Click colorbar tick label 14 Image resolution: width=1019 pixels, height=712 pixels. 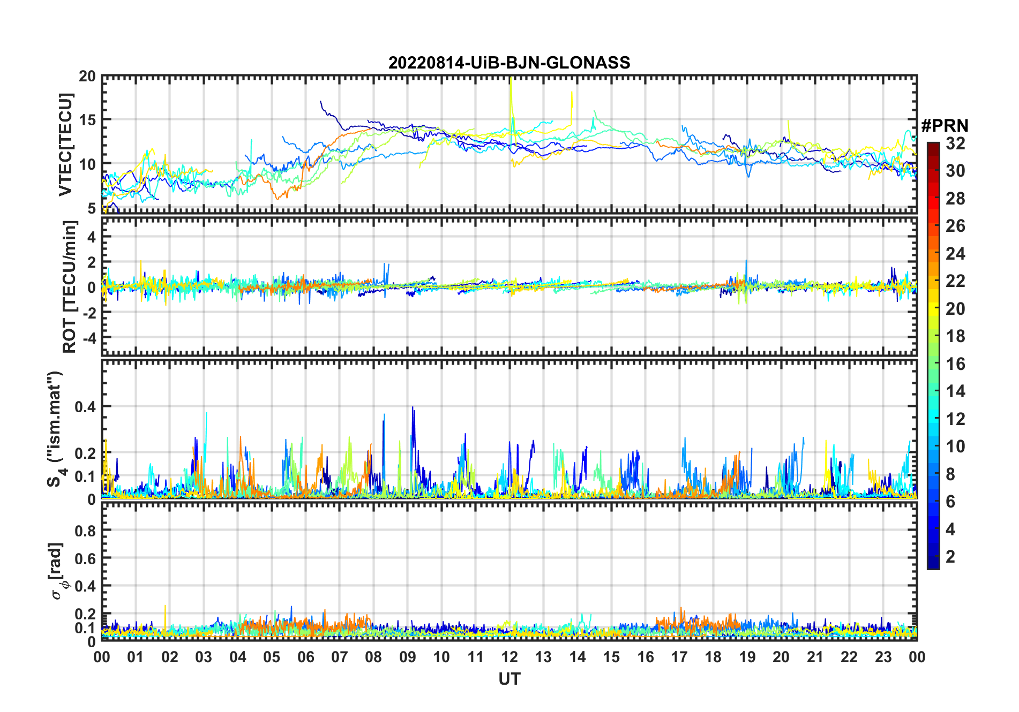(x=955, y=391)
